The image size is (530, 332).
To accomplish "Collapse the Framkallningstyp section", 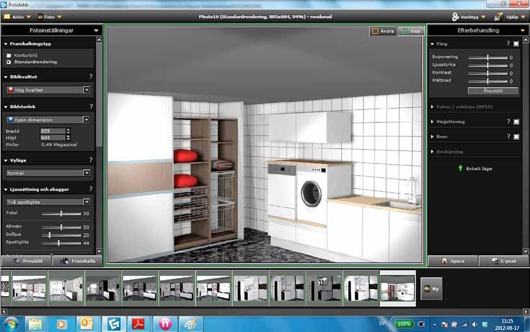I will [x=6, y=44].
